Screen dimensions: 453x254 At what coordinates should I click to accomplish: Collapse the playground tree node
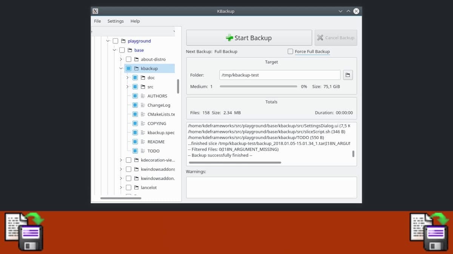point(108,41)
